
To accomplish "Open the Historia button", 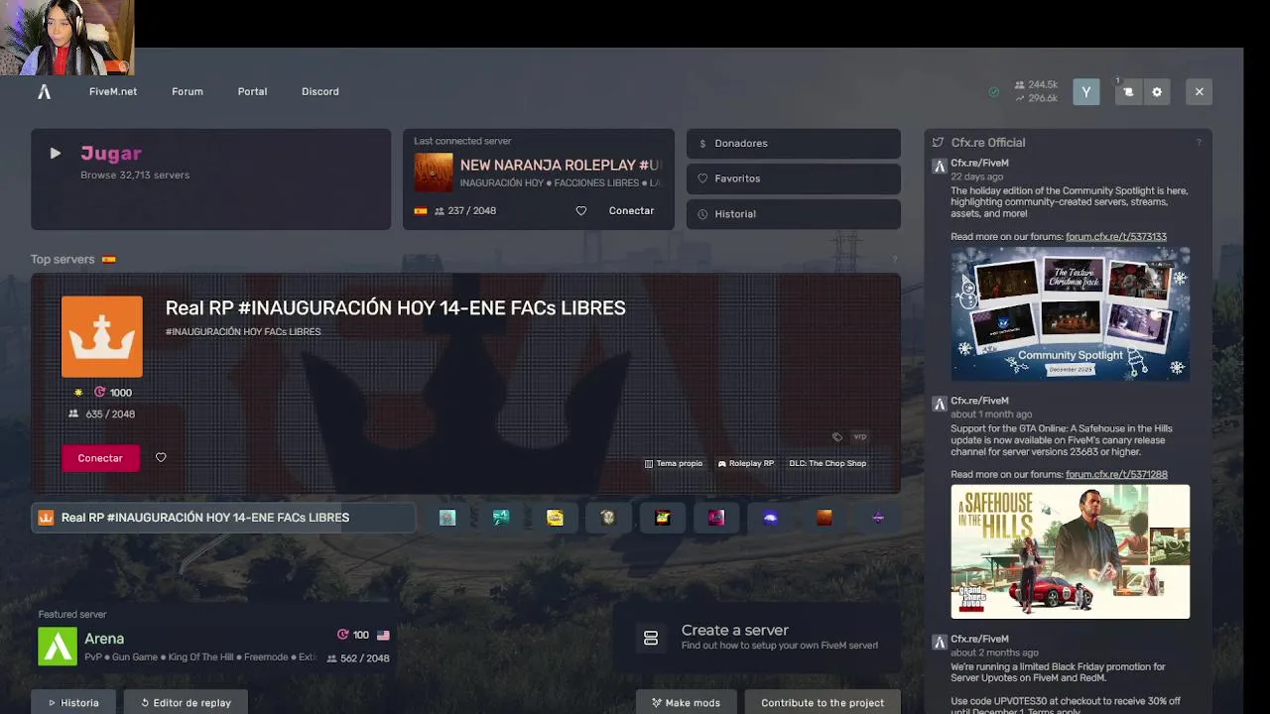I will [73, 702].
